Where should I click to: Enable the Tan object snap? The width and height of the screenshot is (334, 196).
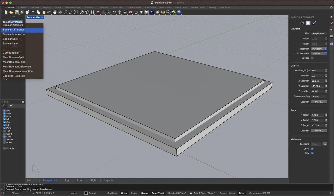[4, 131]
